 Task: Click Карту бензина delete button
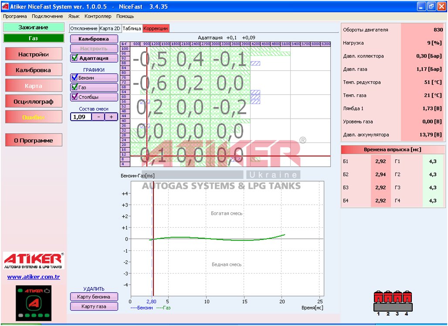pyautogui.click(x=94, y=296)
